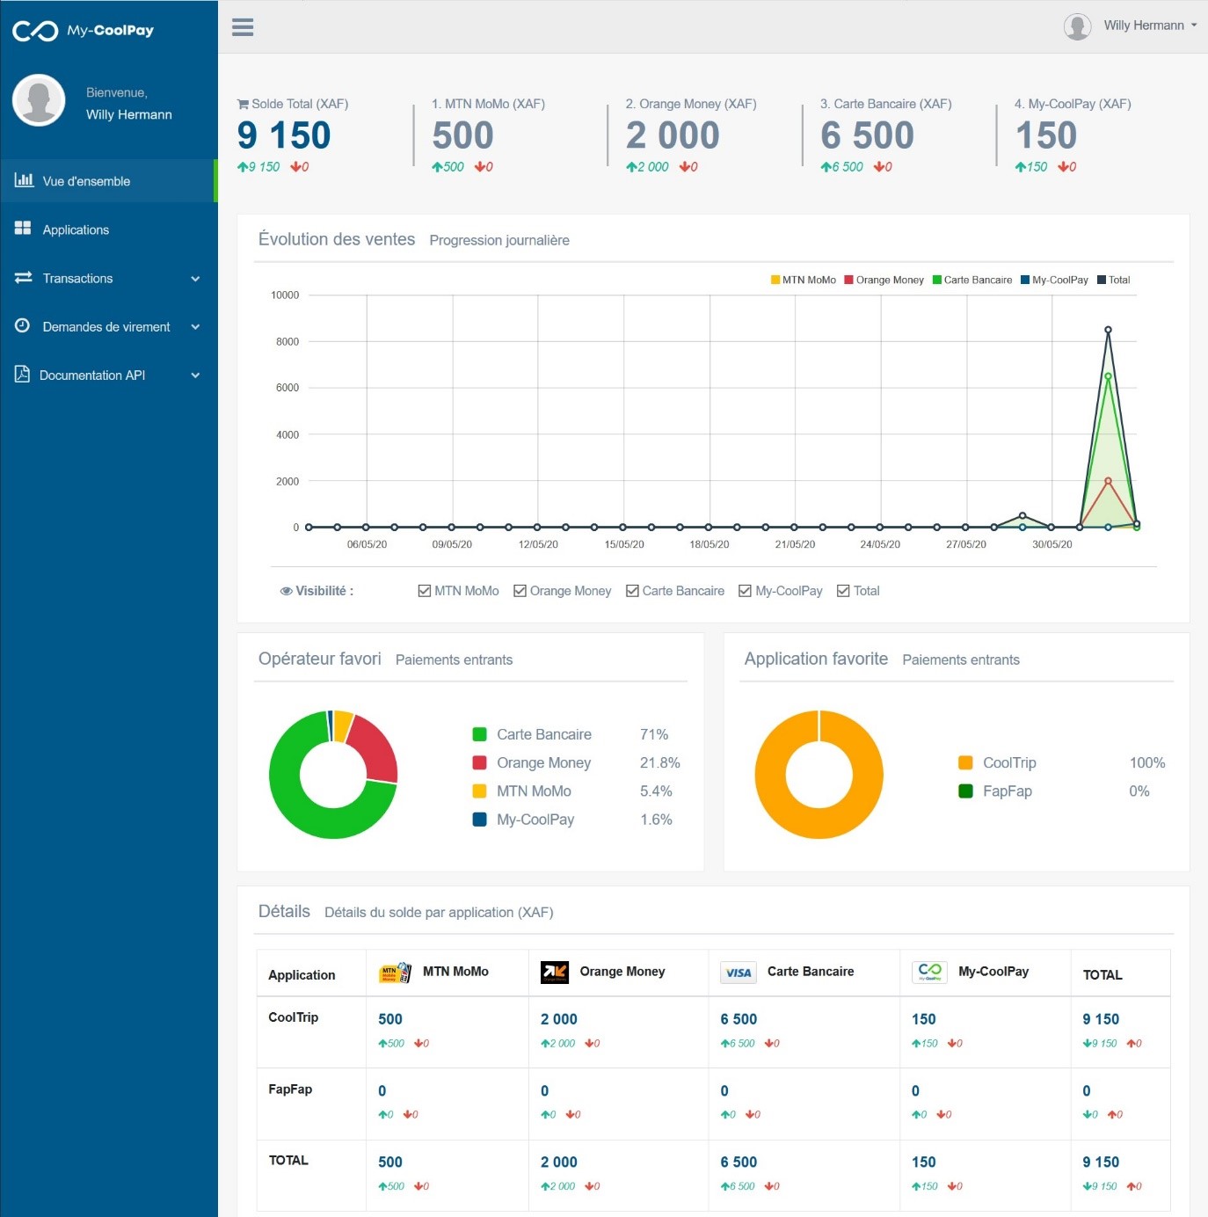Screen dimensions: 1208x1217
Task: Click the My-CoolPay logo in table header
Action: click(929, 972)
